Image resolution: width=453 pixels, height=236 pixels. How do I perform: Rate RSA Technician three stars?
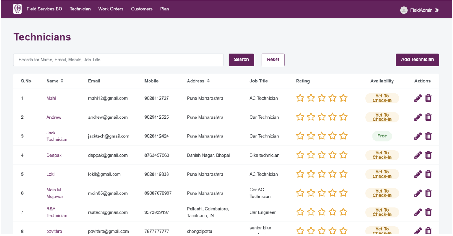click(322, 212)
